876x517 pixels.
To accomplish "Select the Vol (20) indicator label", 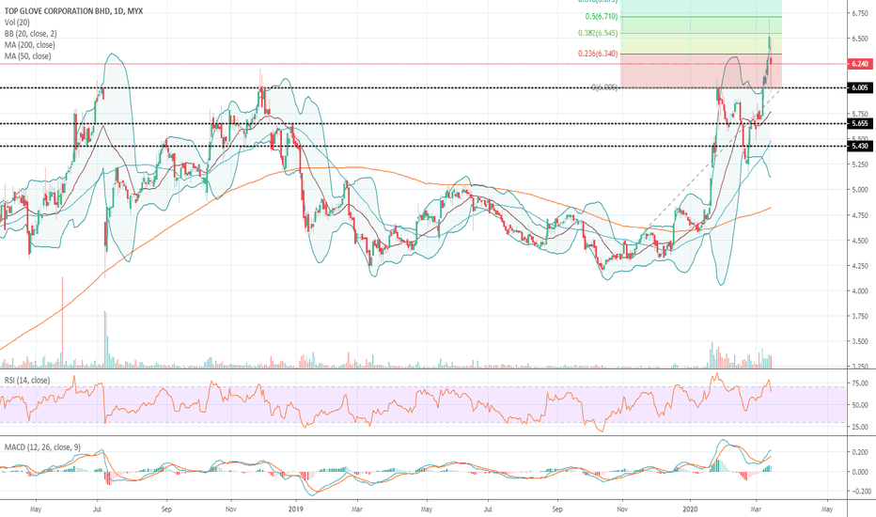I will [17, 23].
